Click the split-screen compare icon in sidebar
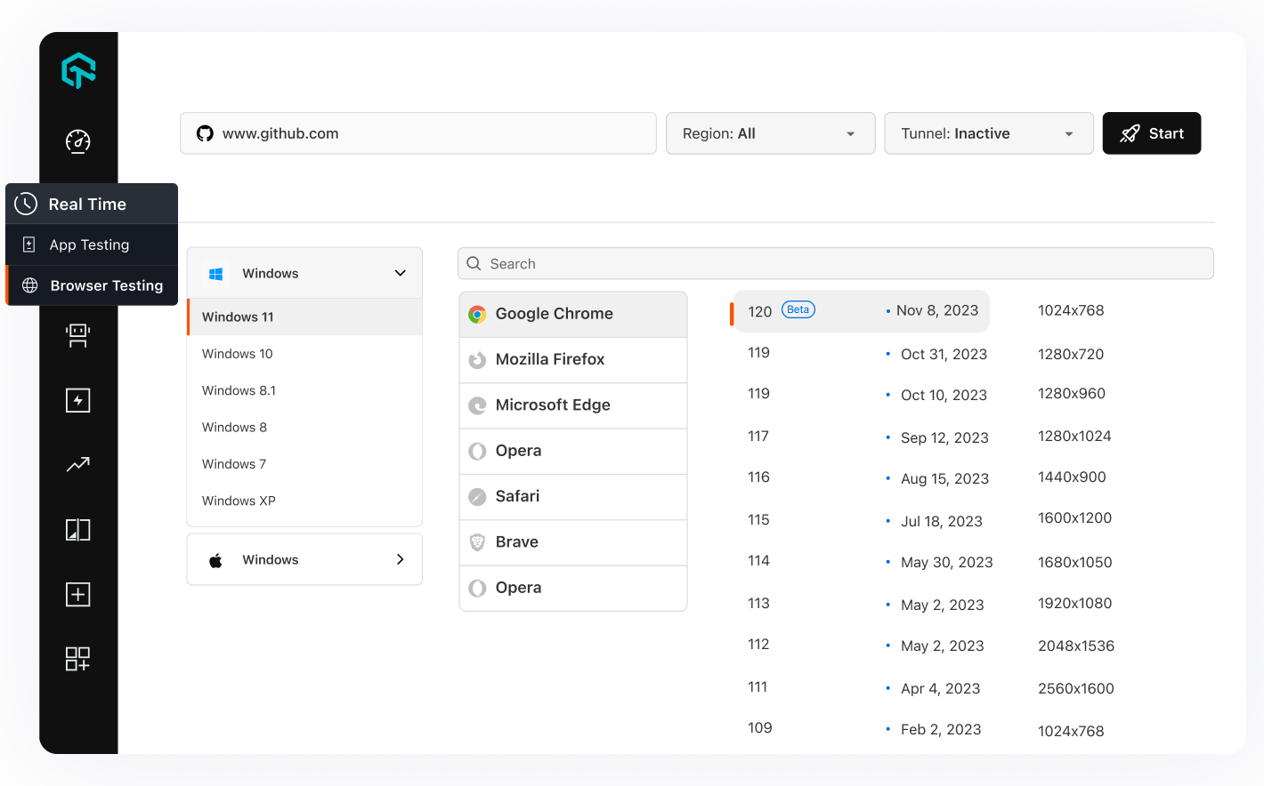The height and width of the screenshot is (786, 1264). 78,530
